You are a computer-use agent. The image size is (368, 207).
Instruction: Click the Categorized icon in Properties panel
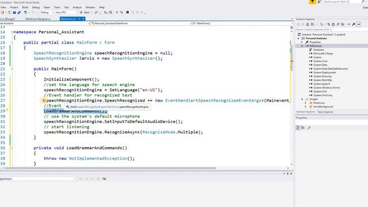[x=298, y=128]
